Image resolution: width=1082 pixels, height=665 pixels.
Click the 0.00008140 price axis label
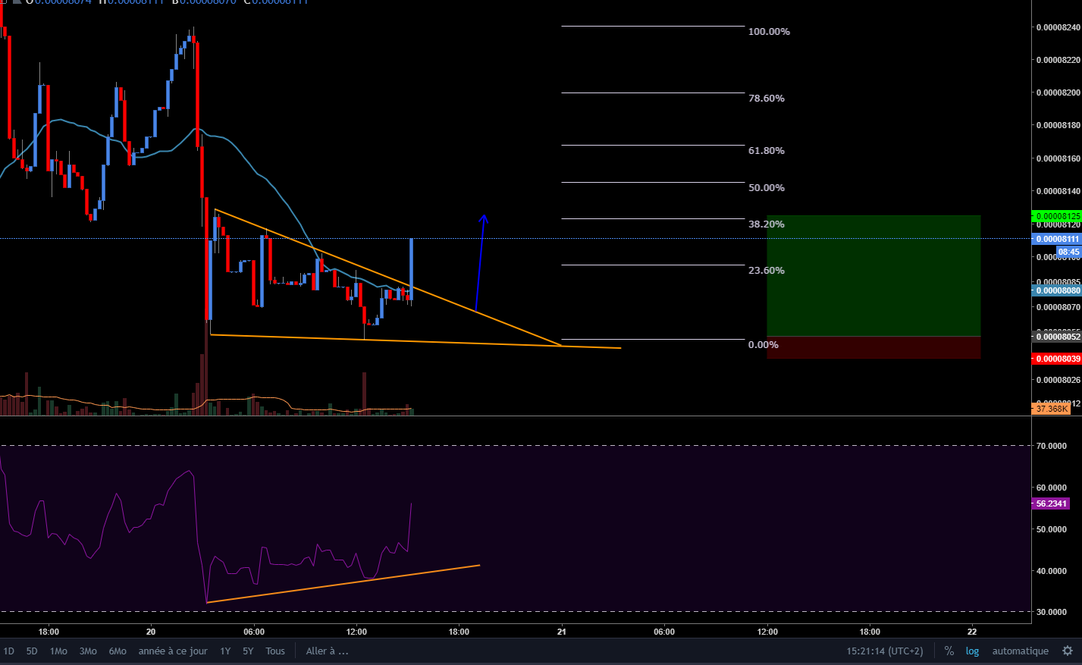[x=1058, y=191]
